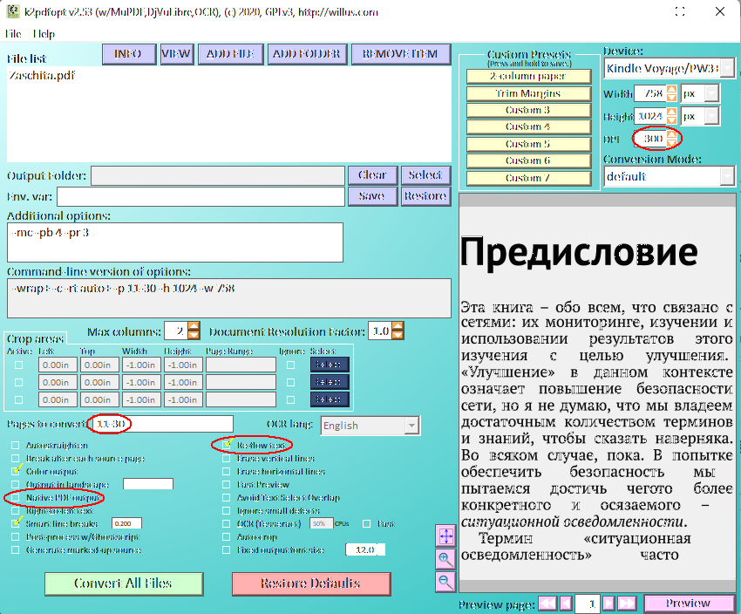Image resolution: width=741 pixels, height=614 pixels.
Task: Click the INFO button
Action: click(x=128, y=54)
